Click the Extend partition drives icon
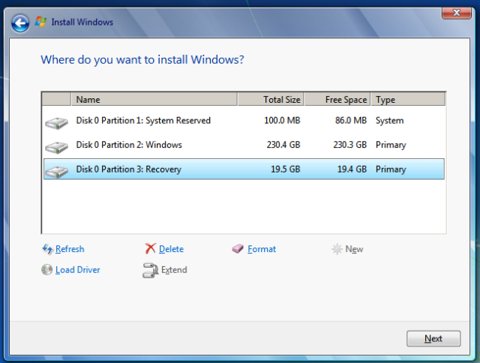The width and height of the screenshot is (480, 363). tap(150, 270)
